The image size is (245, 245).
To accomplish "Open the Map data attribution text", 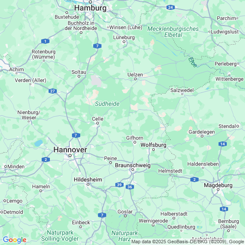I will pos(188,242).
